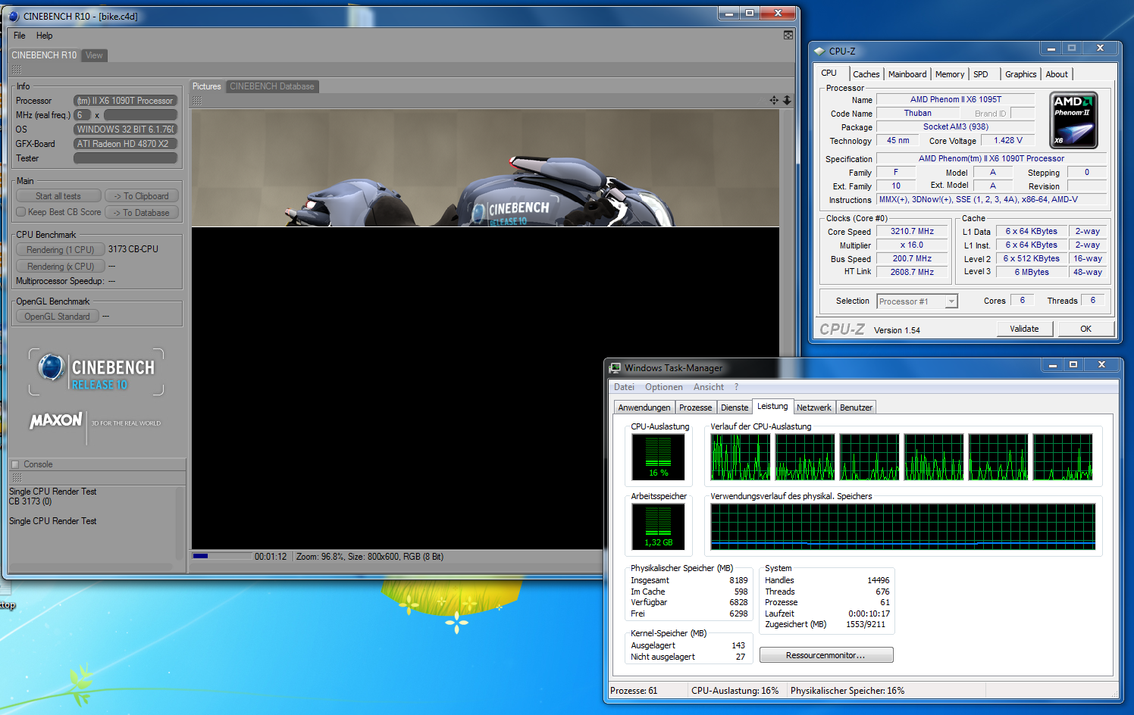
Task: Click the Cinebench Release 10 logo
Action: (x=96, y=372)
